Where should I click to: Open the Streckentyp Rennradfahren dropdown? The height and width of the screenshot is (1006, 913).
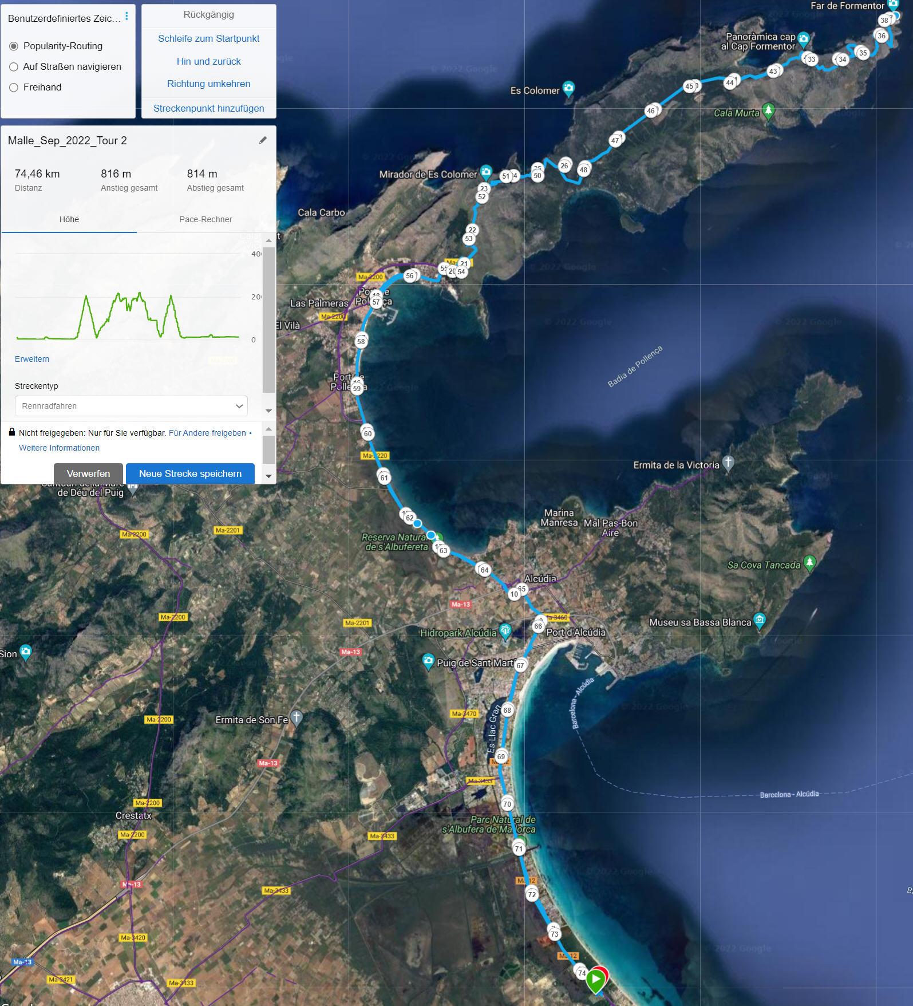coord(131,406)
